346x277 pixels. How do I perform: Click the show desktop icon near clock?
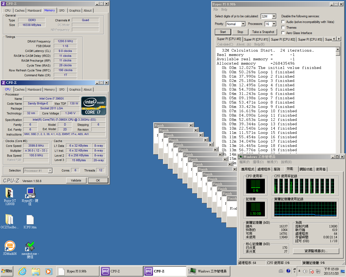(343, 271)
